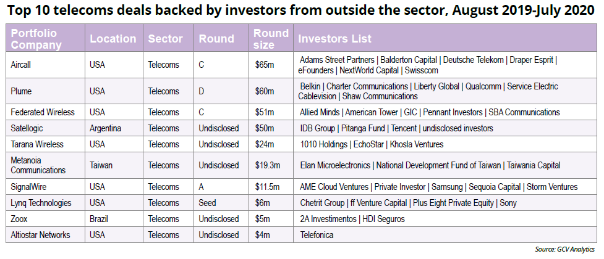The height and width of the screenshot is (259, 604).
Task: Click the $65m round size value
Action: pyautogui.click(x=265, y=64)
